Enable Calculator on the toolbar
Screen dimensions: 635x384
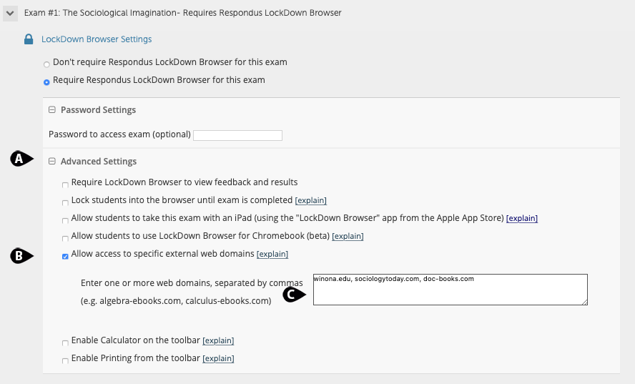tap(66, 343)
